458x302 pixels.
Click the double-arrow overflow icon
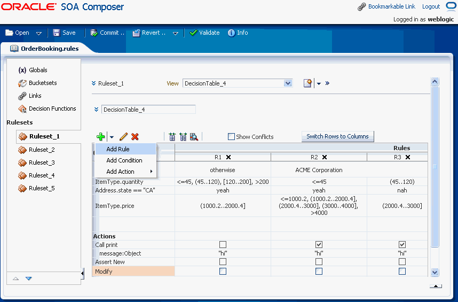click(x=327, y=83)
